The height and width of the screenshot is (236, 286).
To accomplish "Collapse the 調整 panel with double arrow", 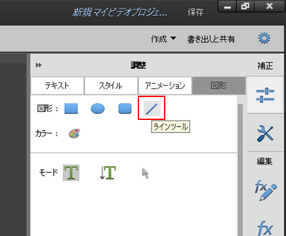I will point(39,65).
